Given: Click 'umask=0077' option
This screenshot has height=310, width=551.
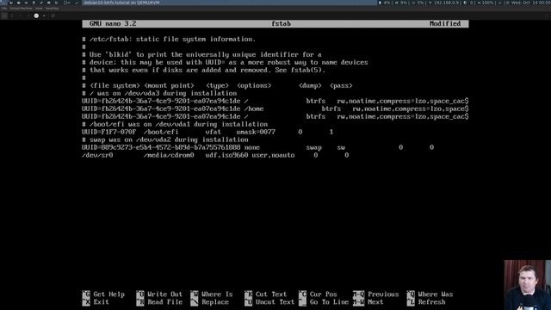Looking at the screenshot, I should tap(256, 132).
